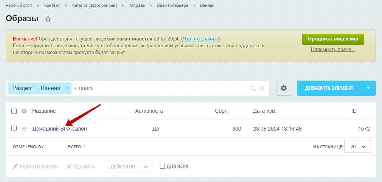Navigate to Каталог (aspro.premier) breadcrumb
The width and height of the screenshot is (382, 182).
pos(95,5)
